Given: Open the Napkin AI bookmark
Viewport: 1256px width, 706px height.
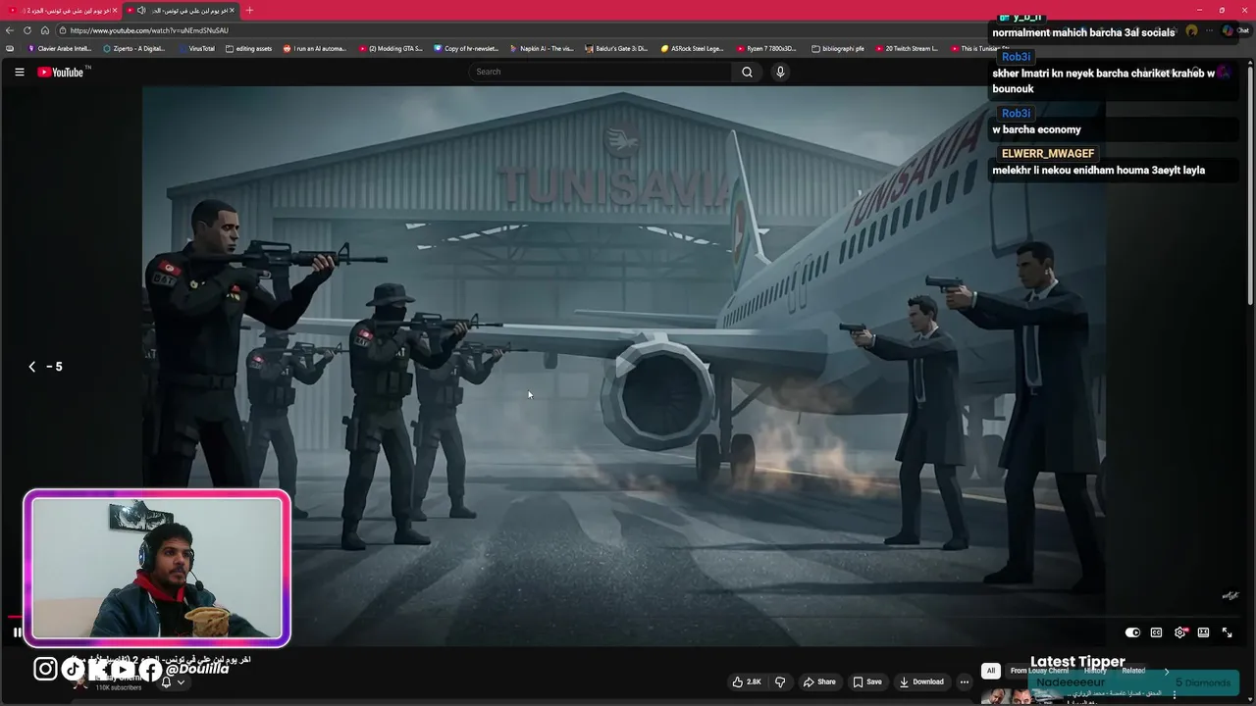Looking at the screenshot, I should pyautogui.click(x=542, y=48).
